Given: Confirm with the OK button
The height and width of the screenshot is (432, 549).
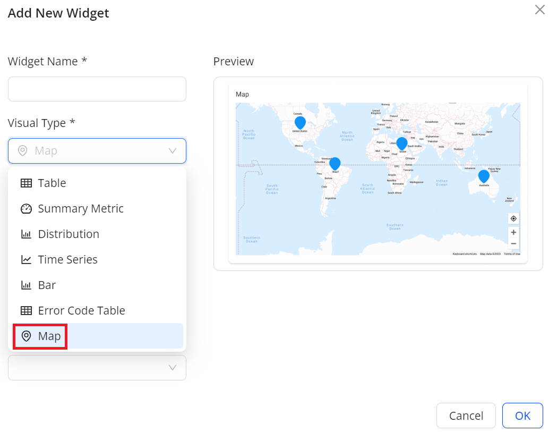Looking at the screenshot, I should click(522, 416).
